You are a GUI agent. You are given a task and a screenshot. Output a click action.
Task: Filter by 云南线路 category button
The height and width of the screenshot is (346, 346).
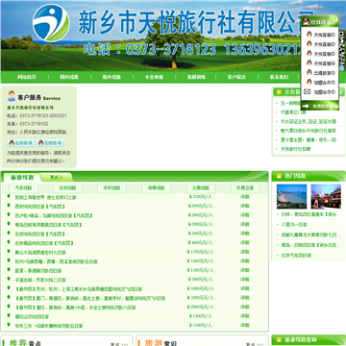pos(201,188)
